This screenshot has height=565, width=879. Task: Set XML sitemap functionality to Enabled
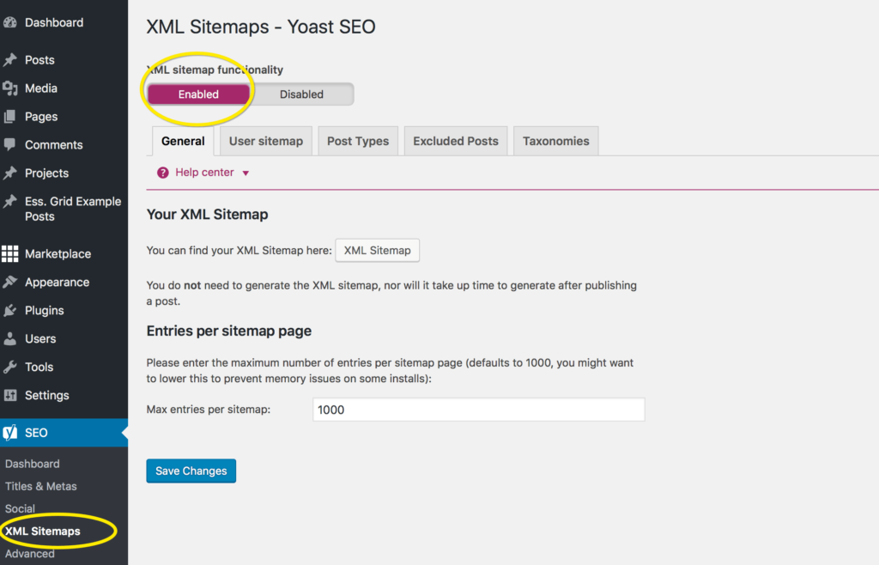pos(198,94)
